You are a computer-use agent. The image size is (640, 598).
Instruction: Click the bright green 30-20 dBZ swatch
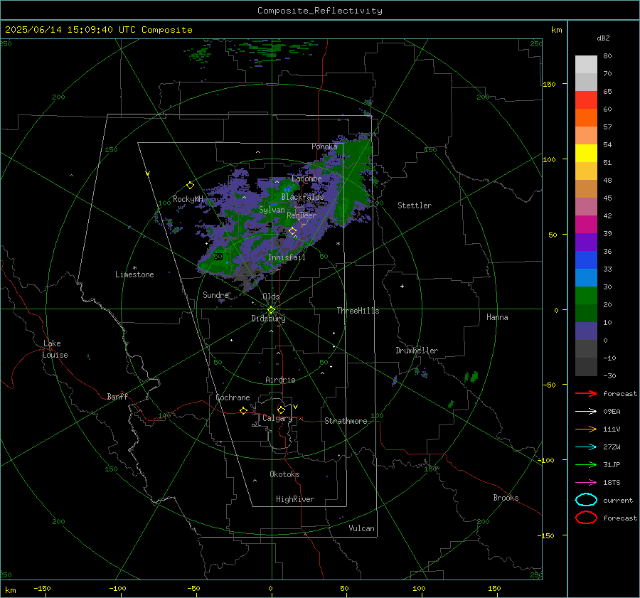point(586,296)
